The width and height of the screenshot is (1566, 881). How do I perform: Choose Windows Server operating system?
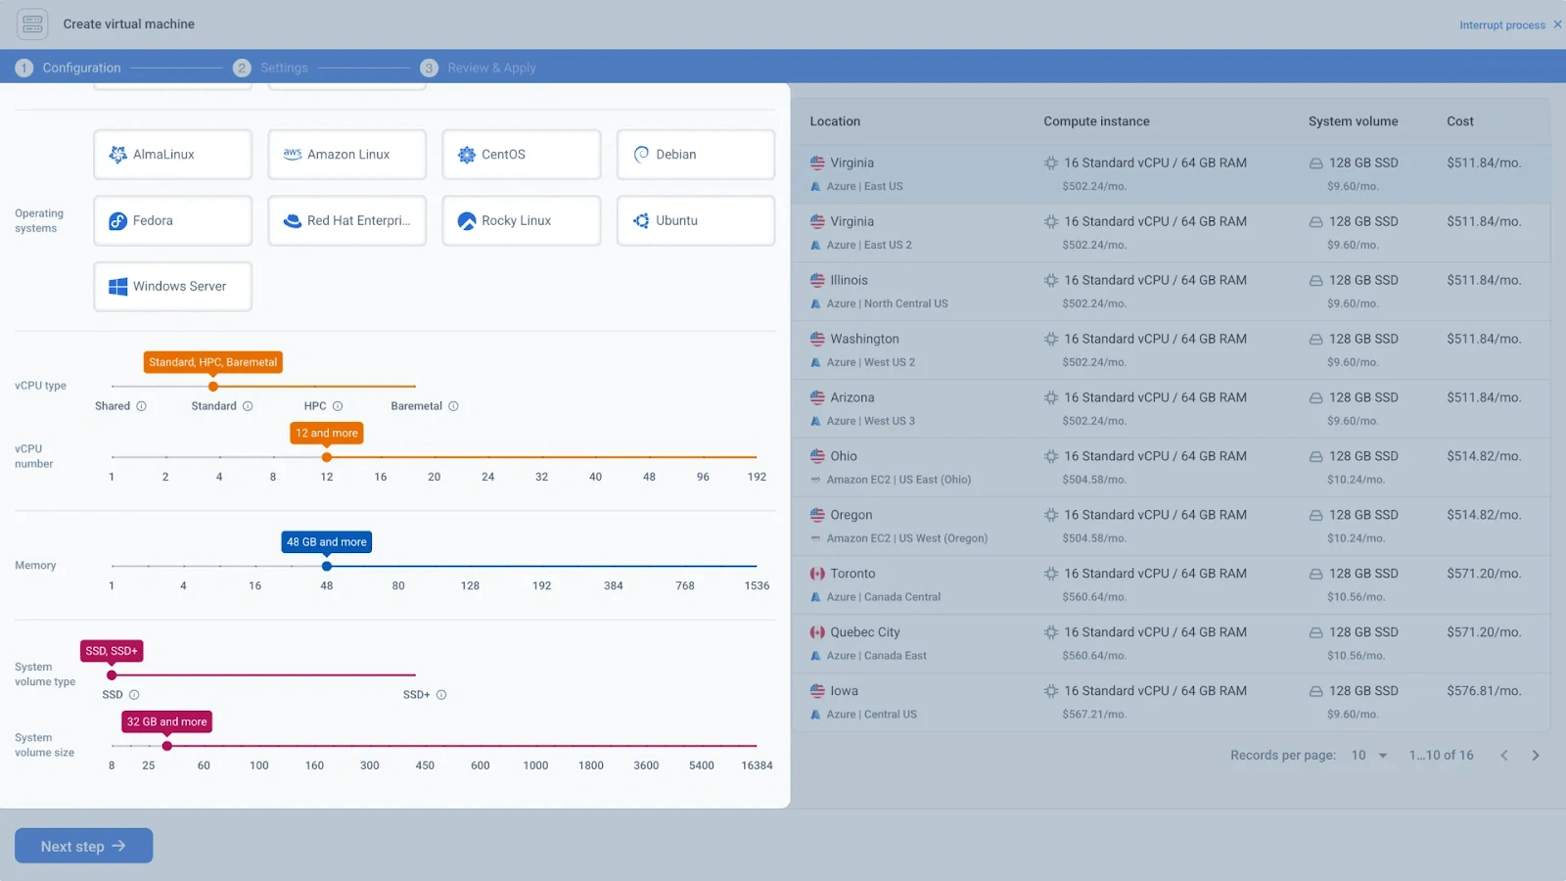point(172,286)
